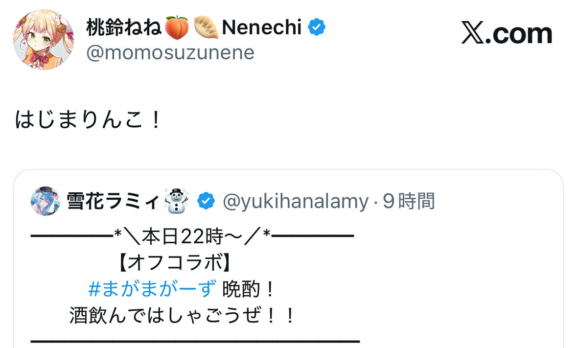Click Momosuzu Nene's profile avatar
The width and height of the screenshot is (577, 348).
[44, 40]
